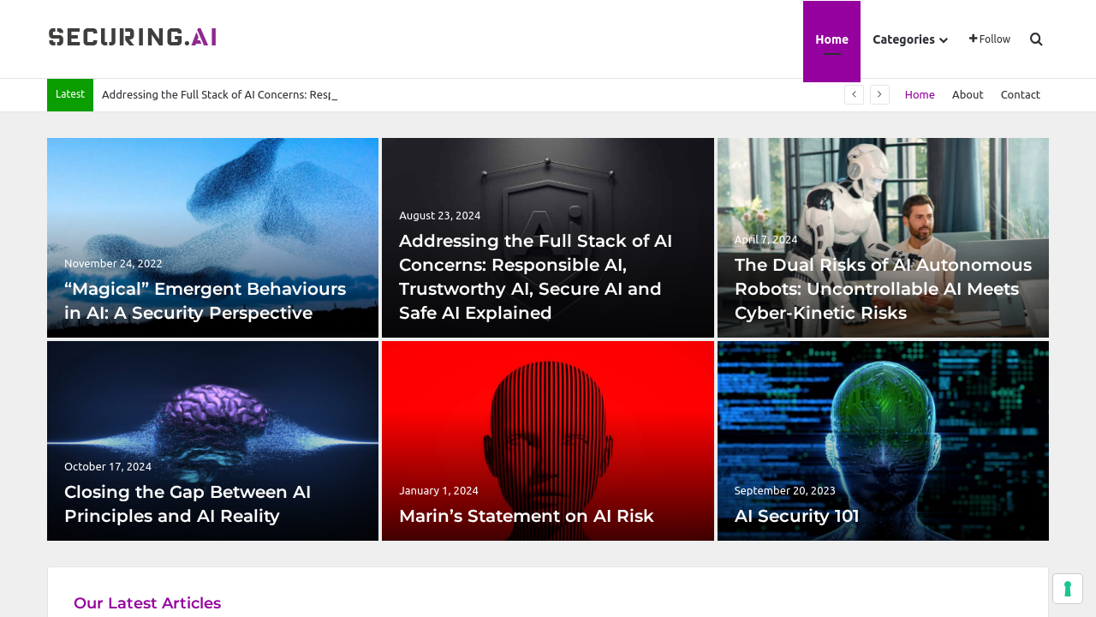
Task: Click the green Latest label
Action: point(70,94)
